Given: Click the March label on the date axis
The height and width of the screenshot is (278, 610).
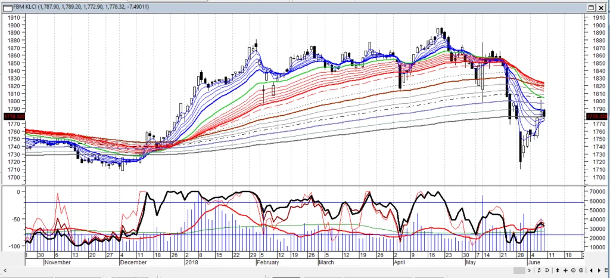Looking at the screenshot, I should [326, 262].
